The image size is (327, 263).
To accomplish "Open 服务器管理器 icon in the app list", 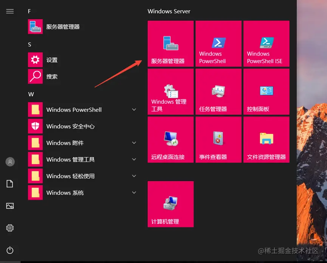I will tap(35, 26).
